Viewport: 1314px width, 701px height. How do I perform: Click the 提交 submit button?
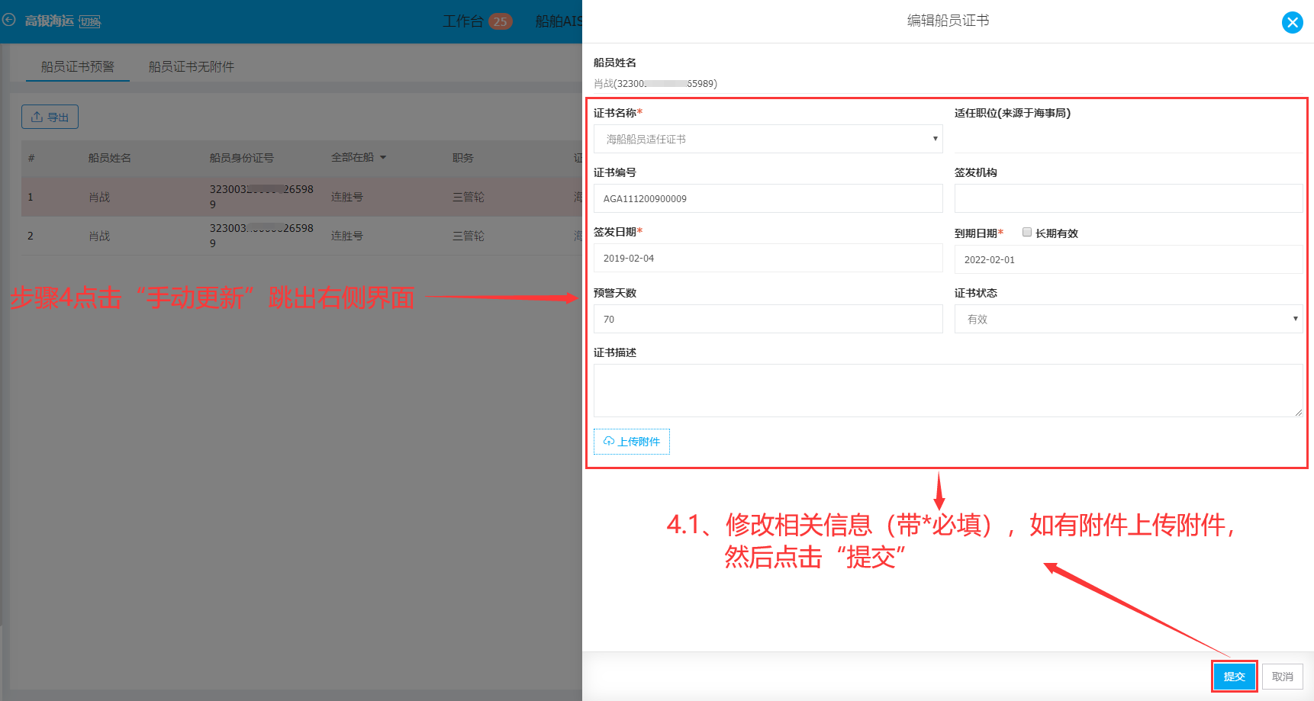(1234, 677)
